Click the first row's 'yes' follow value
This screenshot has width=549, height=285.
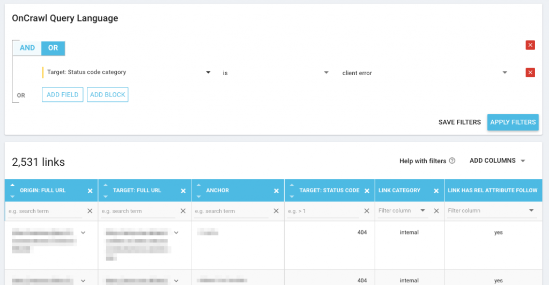pos(498,232)
